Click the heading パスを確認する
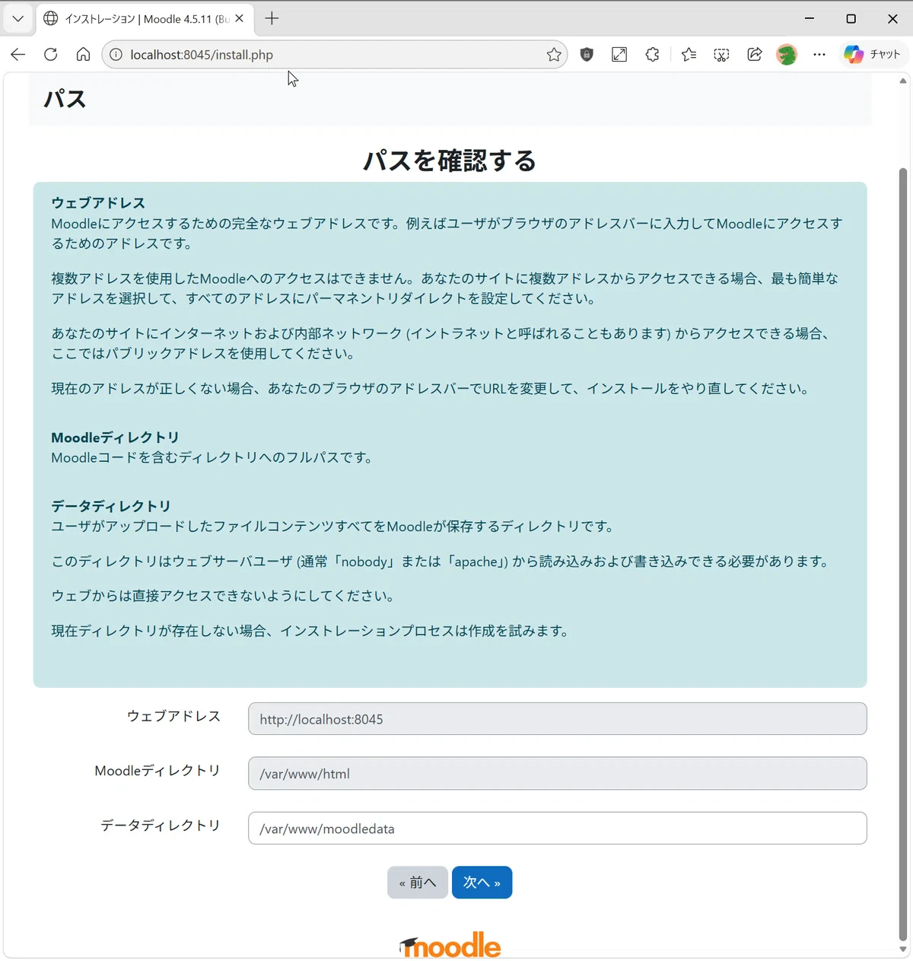Viewport: 913px width, 961px height. pos(450,161)
